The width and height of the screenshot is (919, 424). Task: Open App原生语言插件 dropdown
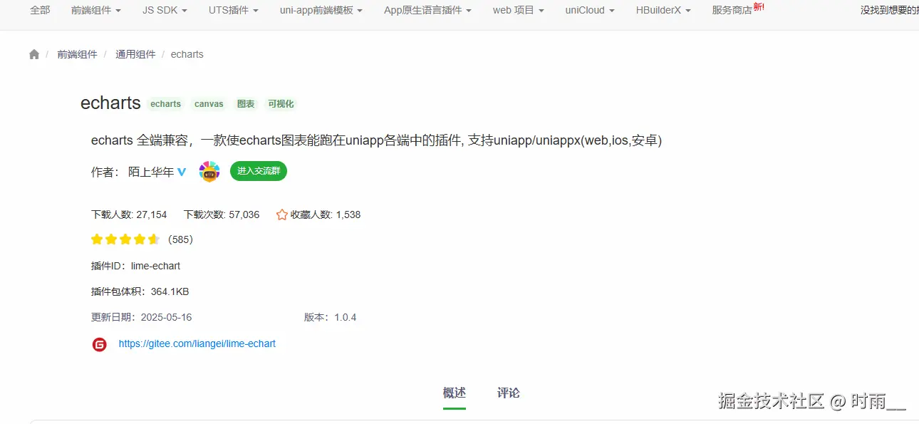pos(427,10)
